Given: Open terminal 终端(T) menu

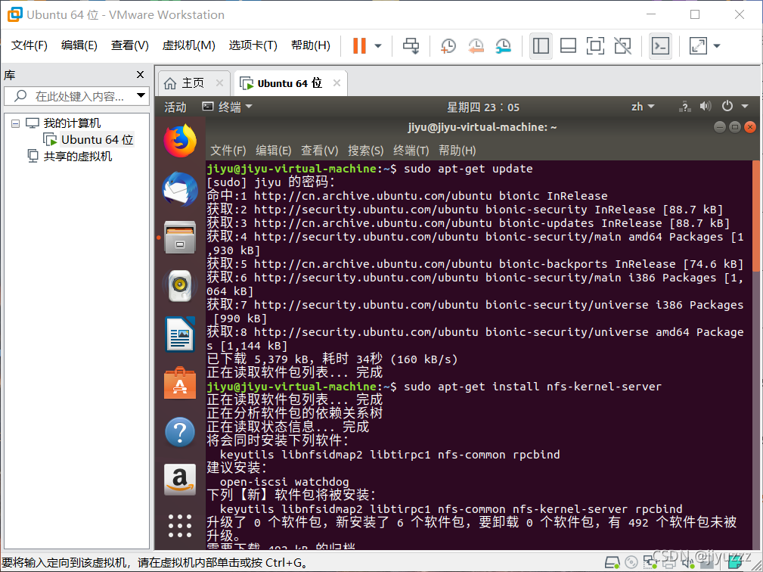Looking at the screenshot, I should pos(411,151).
